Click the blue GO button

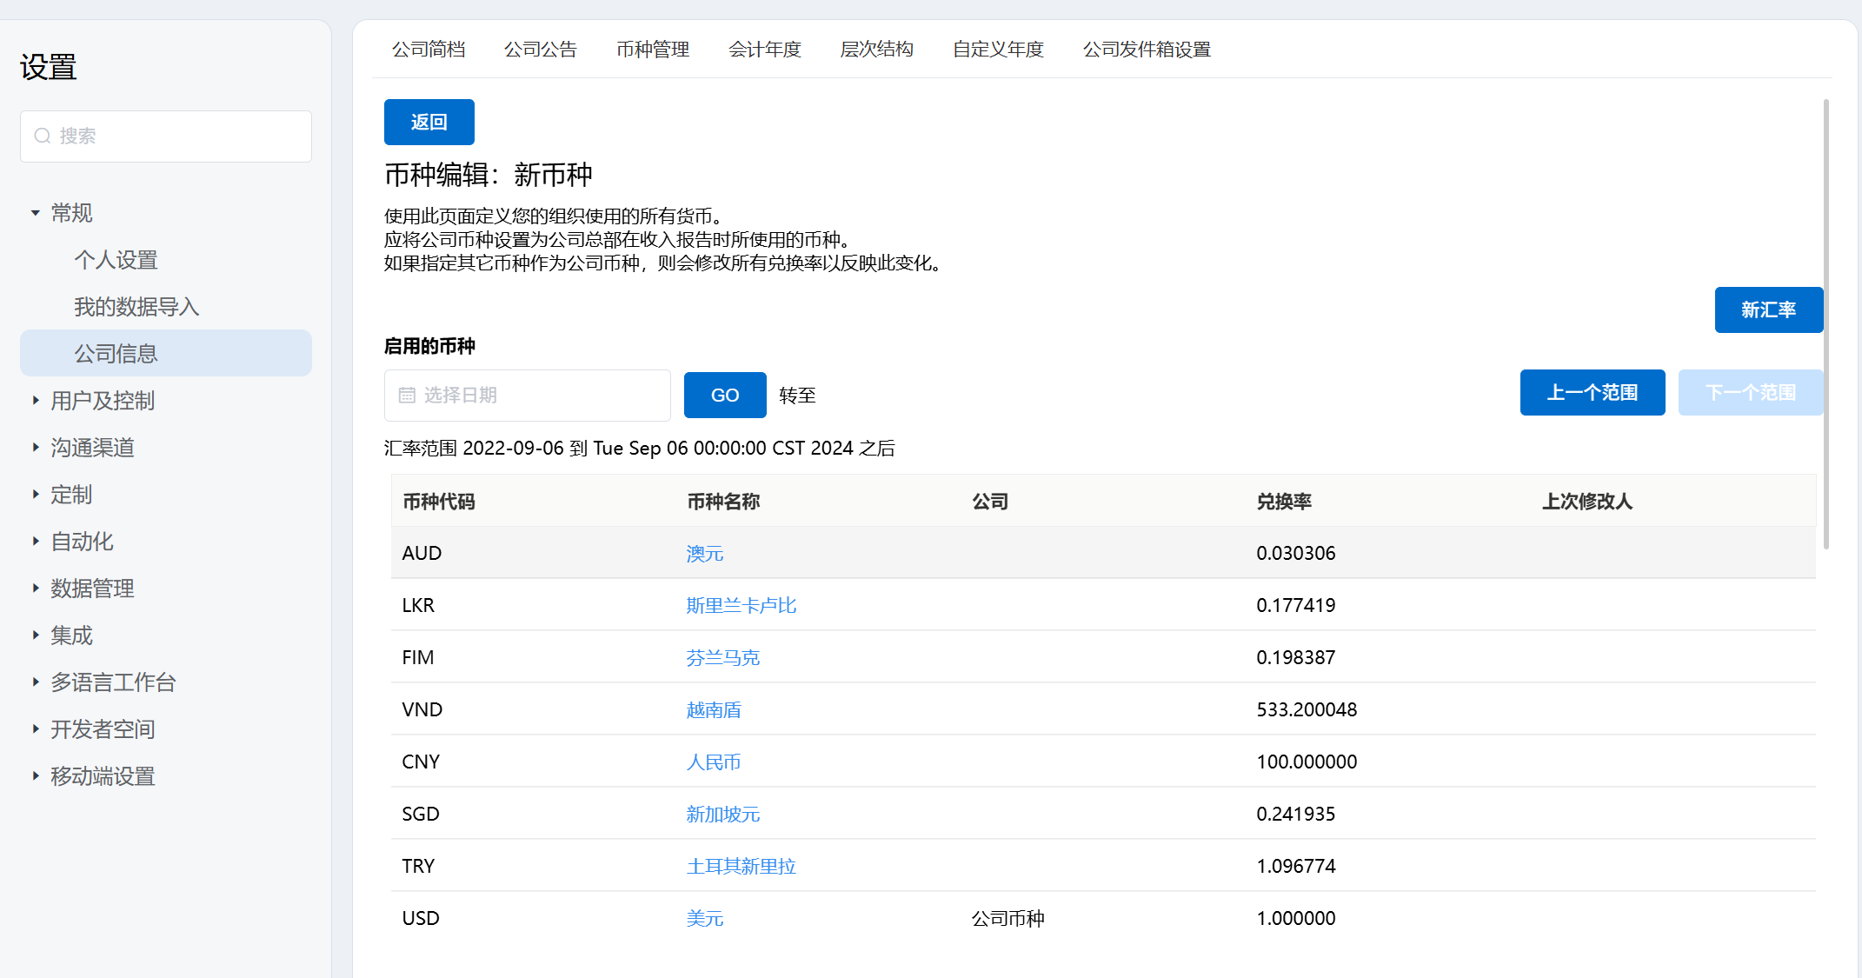tap(724, 396)
